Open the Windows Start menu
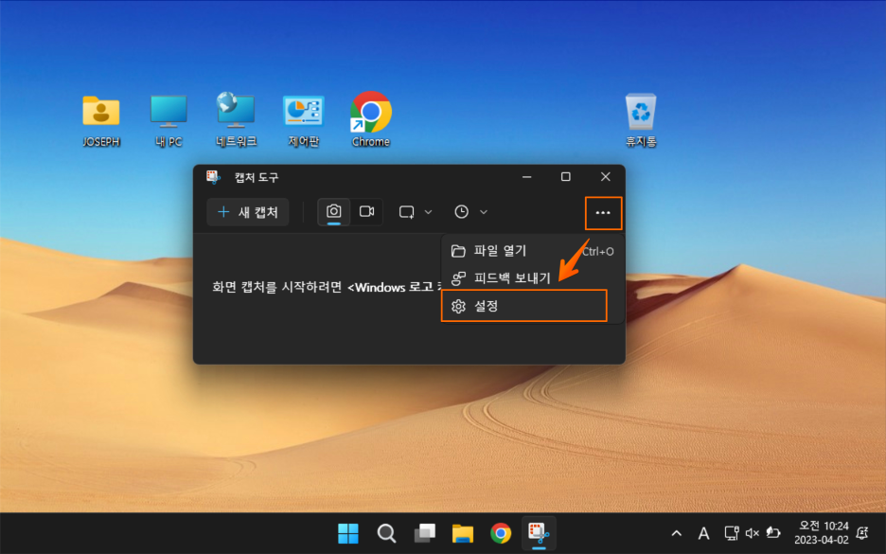The width and height of the screenshot is (886, 554). pos(348,533)
